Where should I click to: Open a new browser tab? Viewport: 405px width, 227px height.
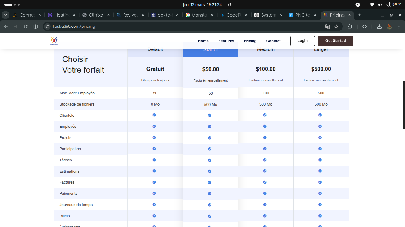tap(359, 15)
